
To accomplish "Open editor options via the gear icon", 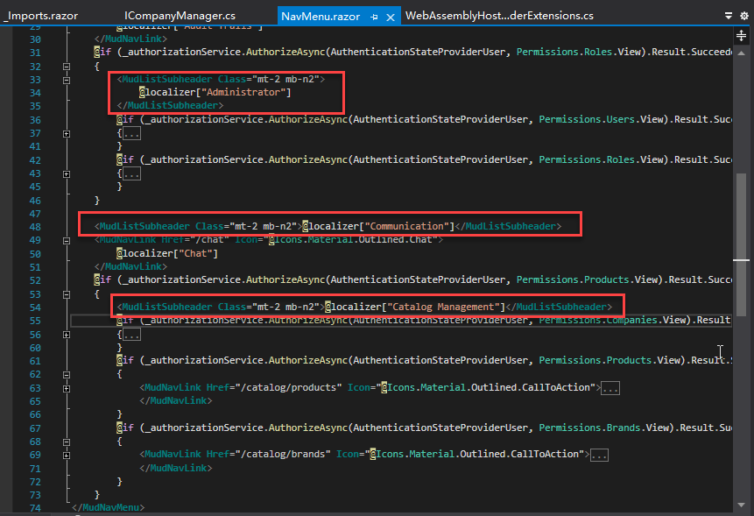I will click(x=743, y=15).
